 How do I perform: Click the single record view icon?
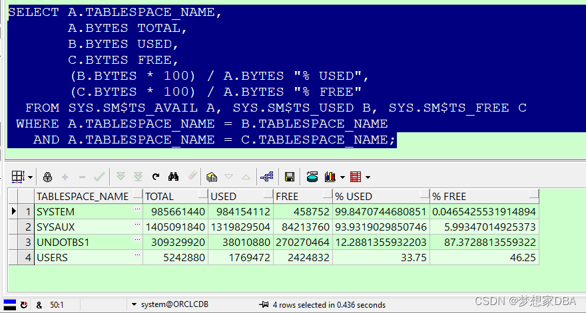(212, 177)
